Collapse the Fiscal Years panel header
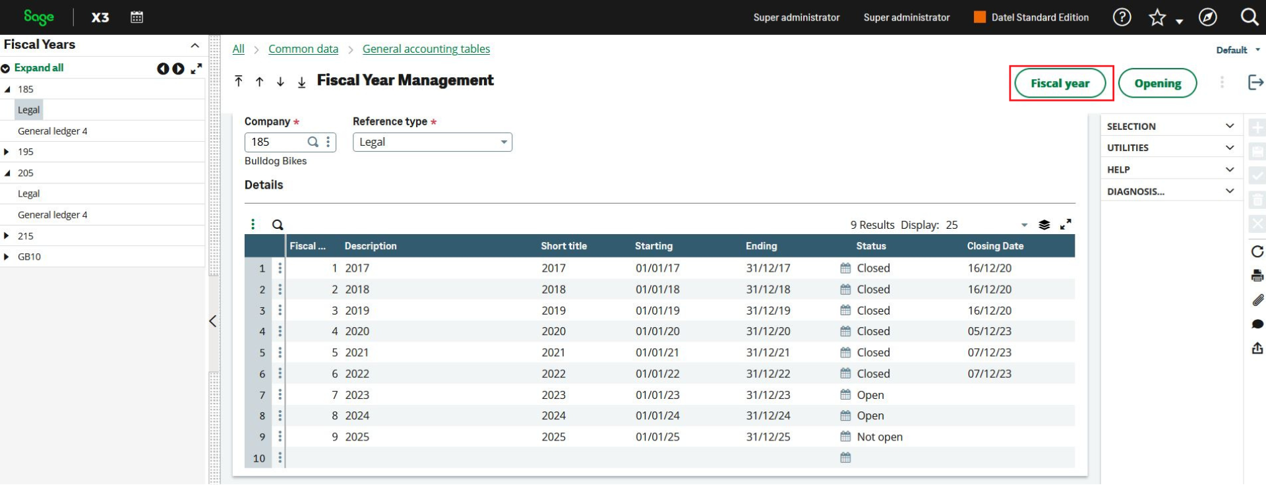The image size is (1266, 486). [x=195, y=46]
